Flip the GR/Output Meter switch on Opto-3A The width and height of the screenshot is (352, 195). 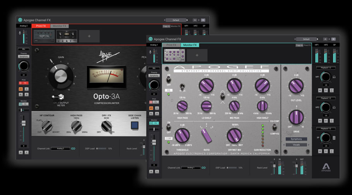pos(58,97)
